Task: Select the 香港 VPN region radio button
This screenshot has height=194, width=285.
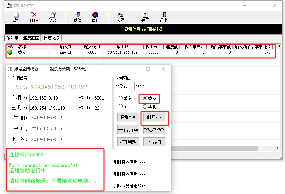Action: tap(145, 98)
